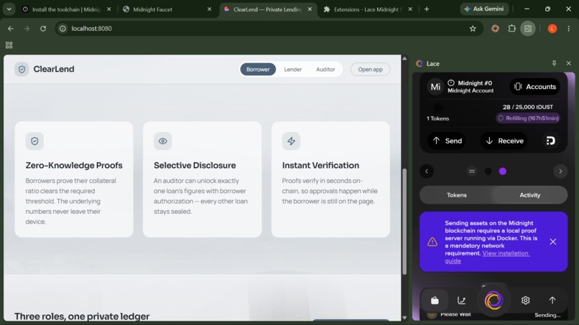579x325 pixels.
Task: Select the black carousel dot in Lace
Action: click(488, 171)
